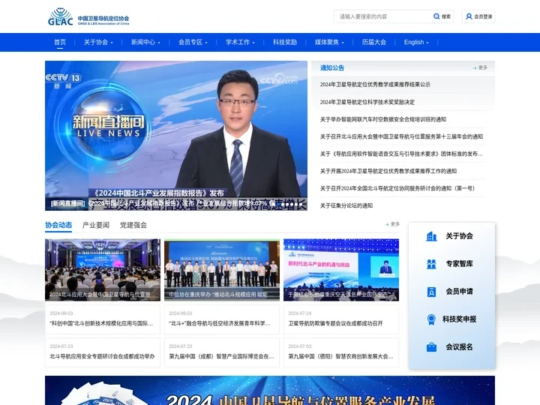
Task: Click the search input field
Action: (382, 16)
